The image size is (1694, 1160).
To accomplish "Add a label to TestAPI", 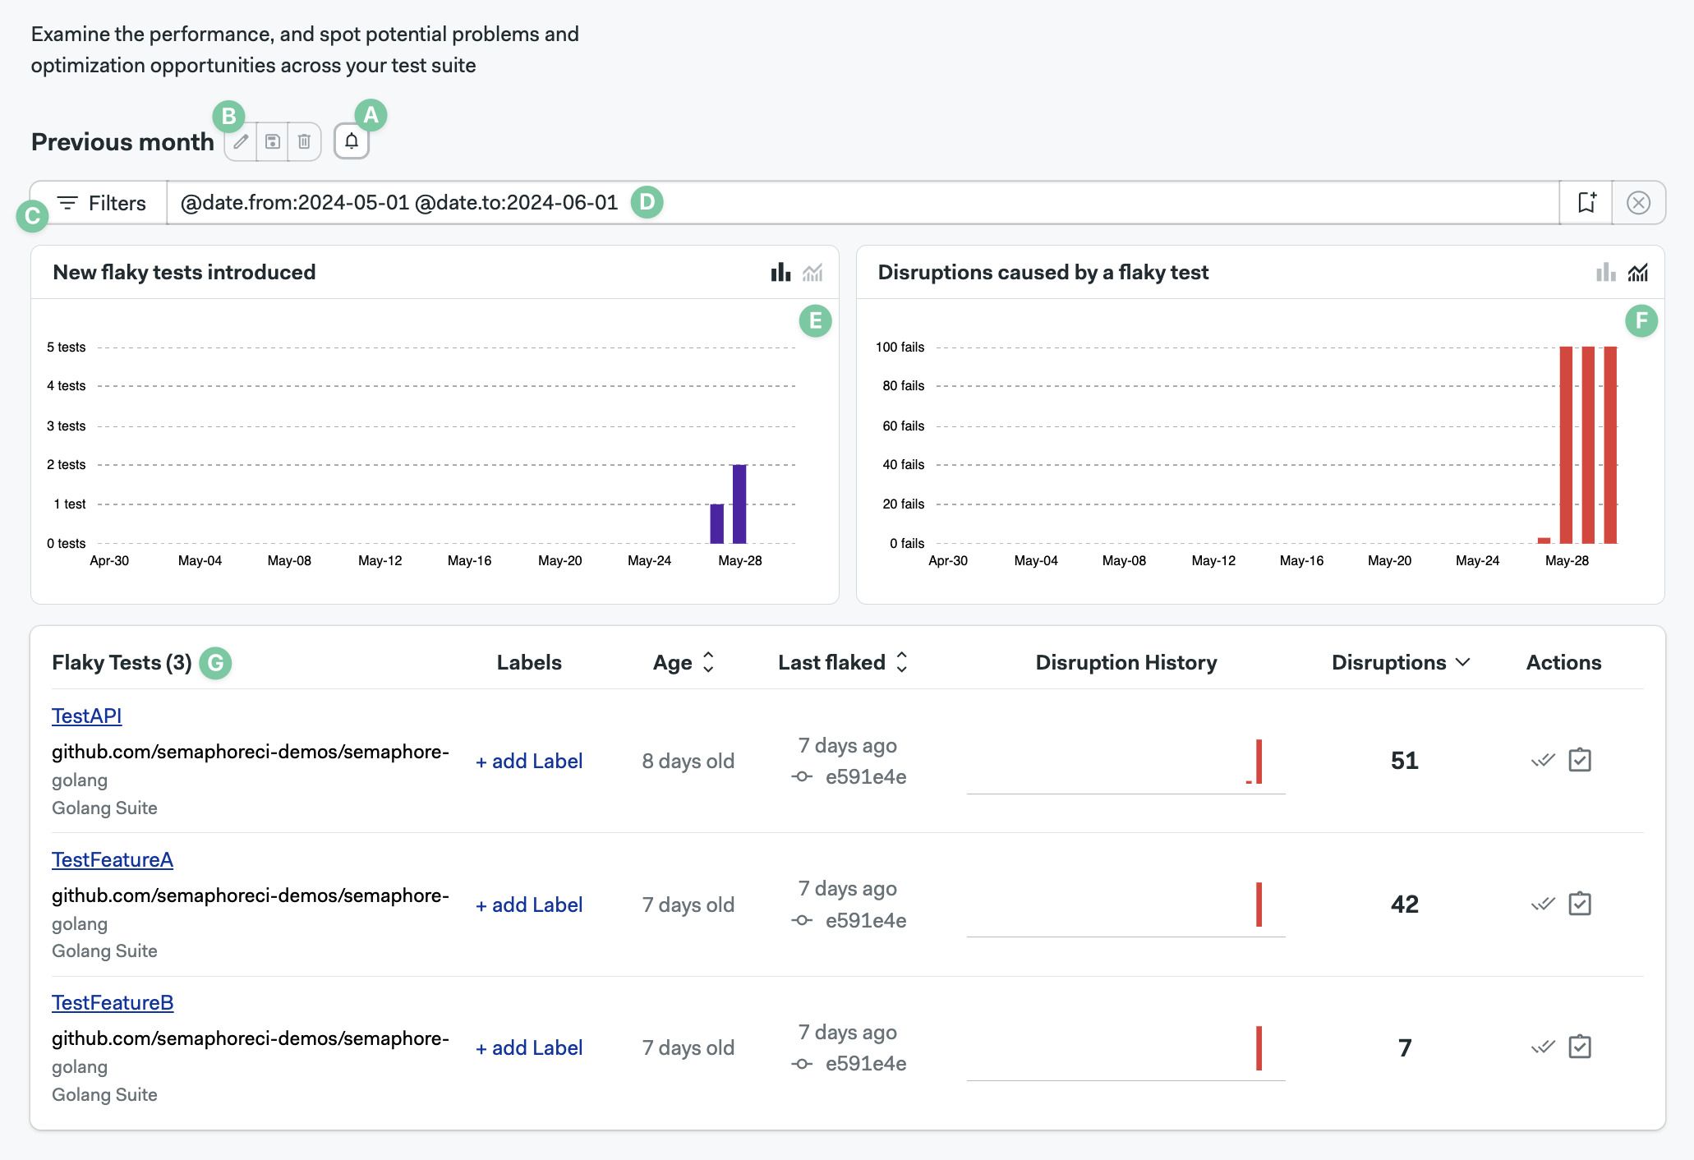I will [529, 761].
